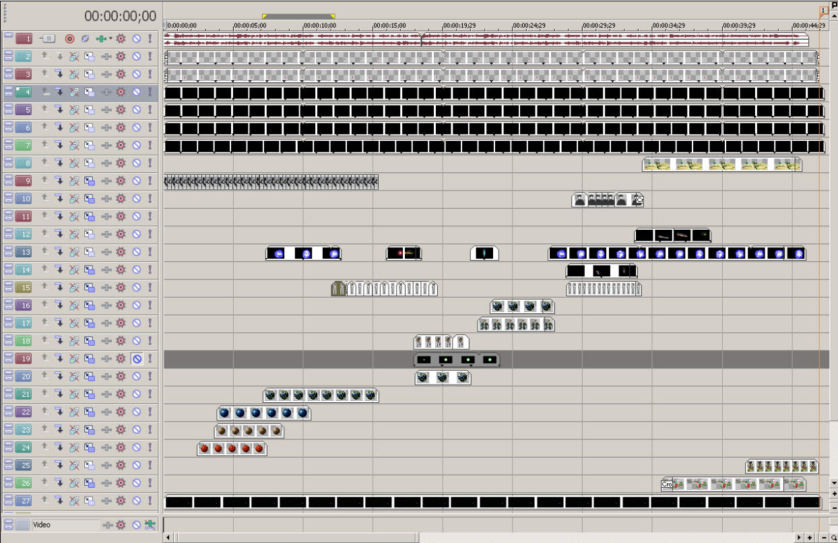Invert phase on audio track 1
Viewport: 838px width, 543px height.
click(85, 39)
